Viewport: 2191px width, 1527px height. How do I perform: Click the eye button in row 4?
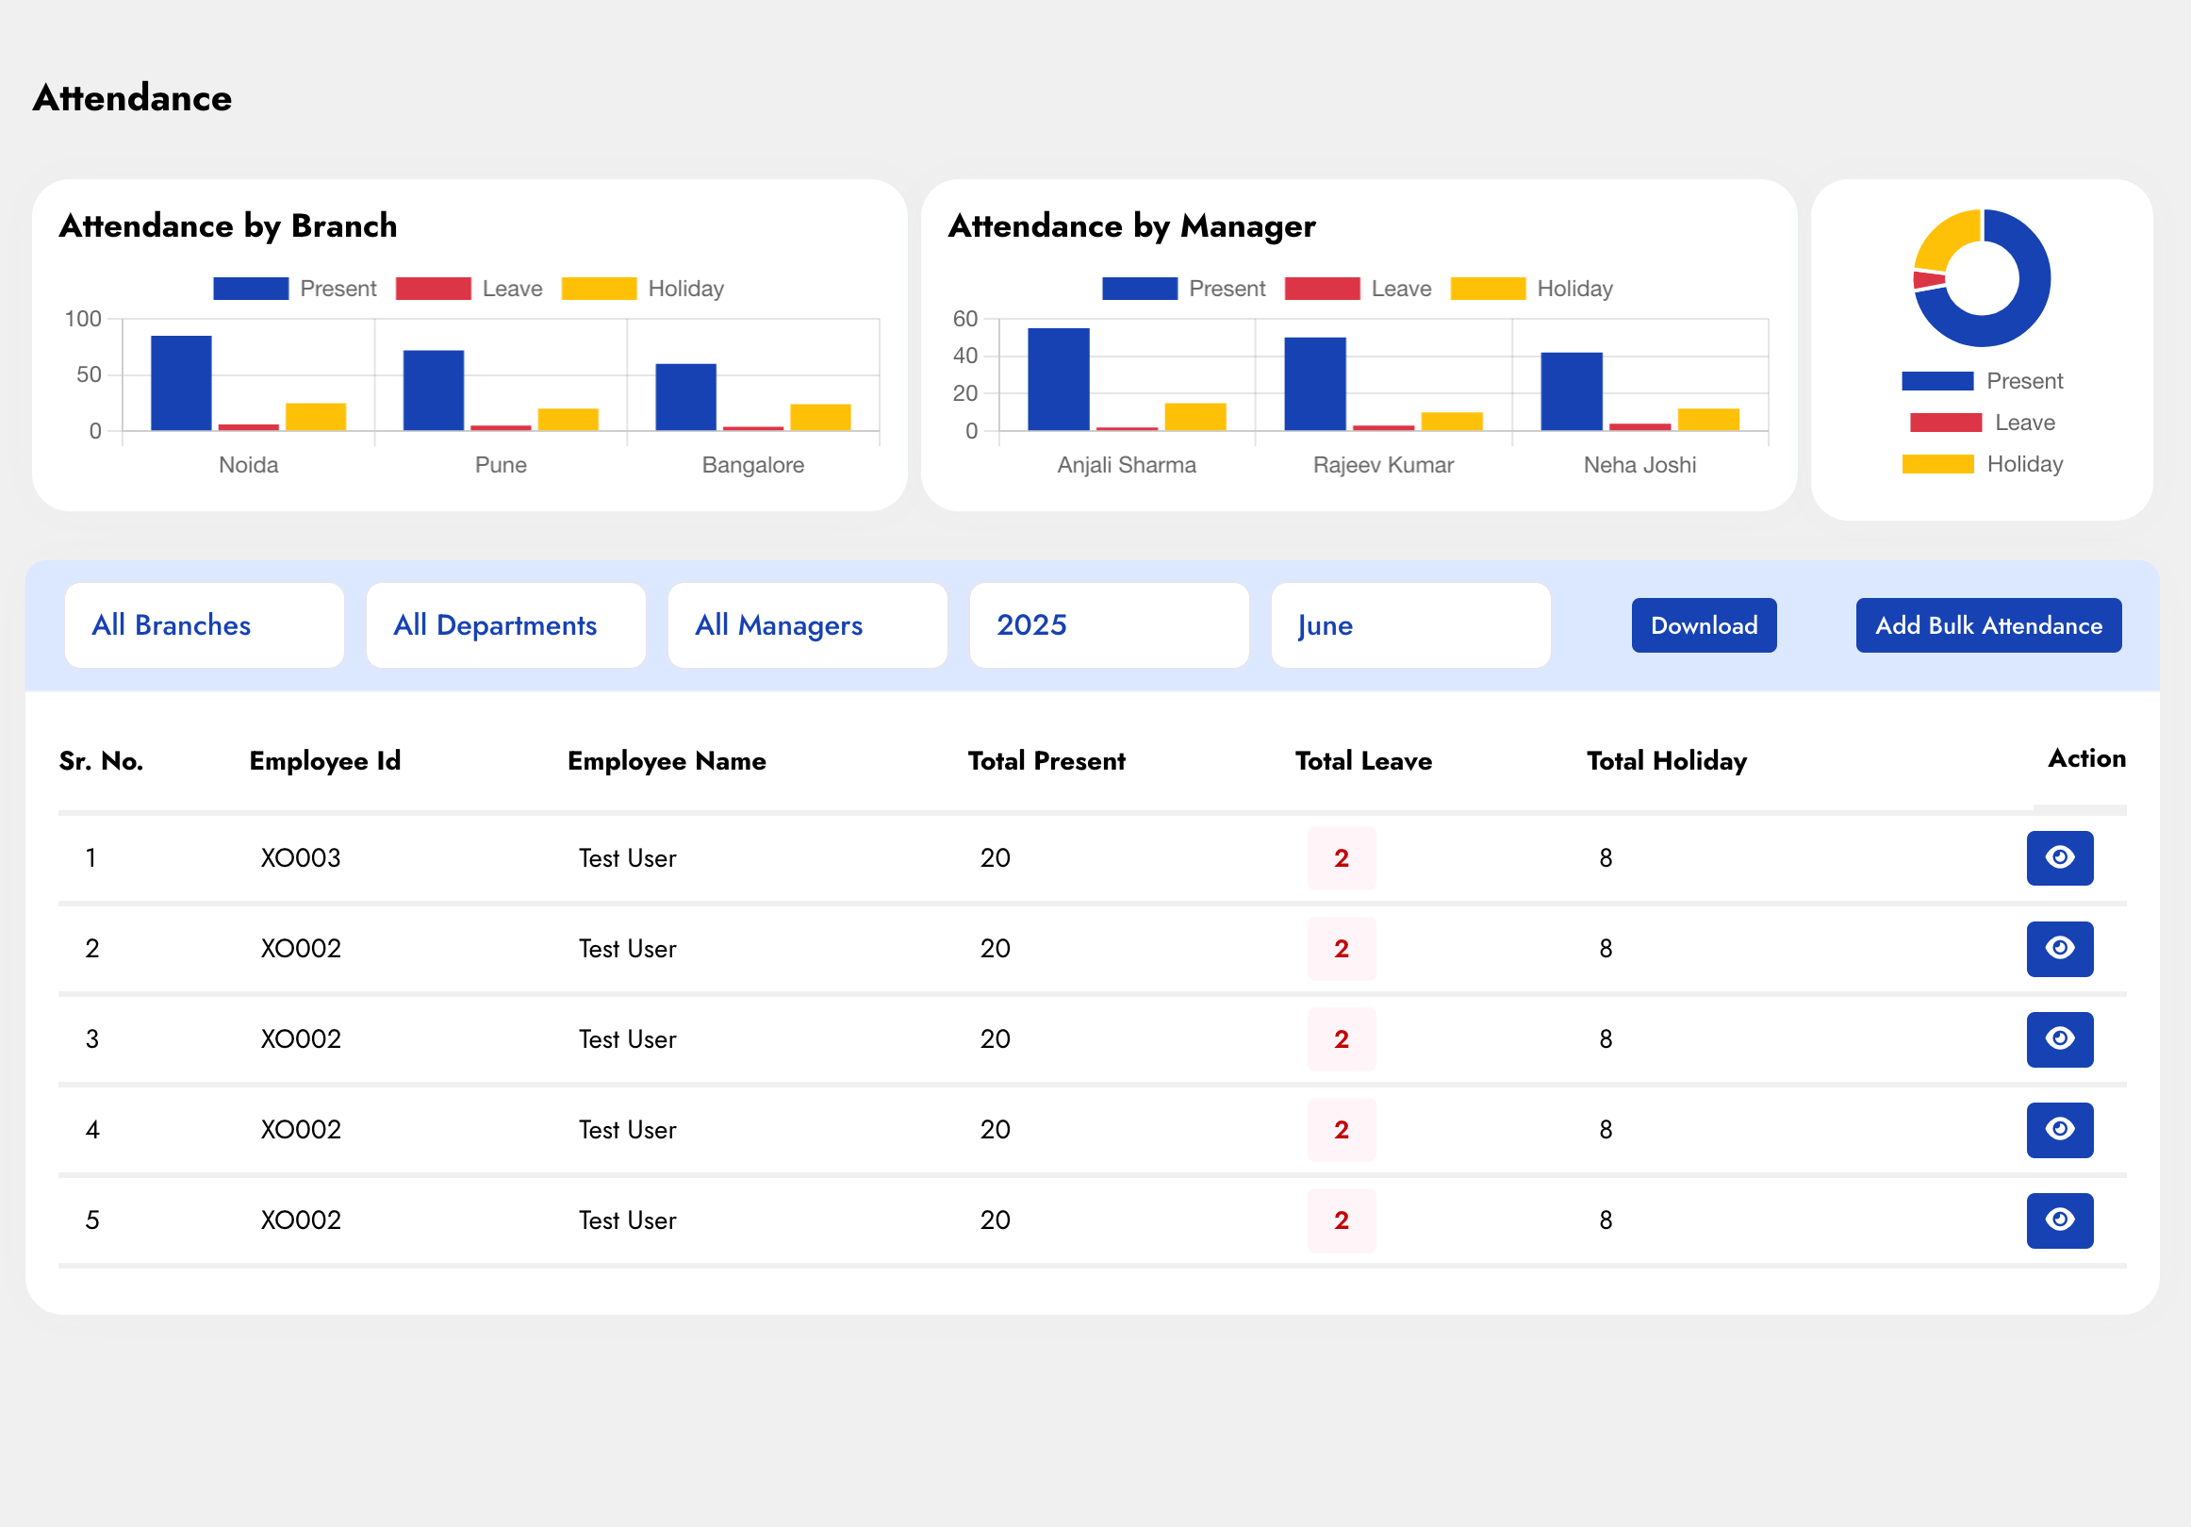click(x=2059, y=1130)
